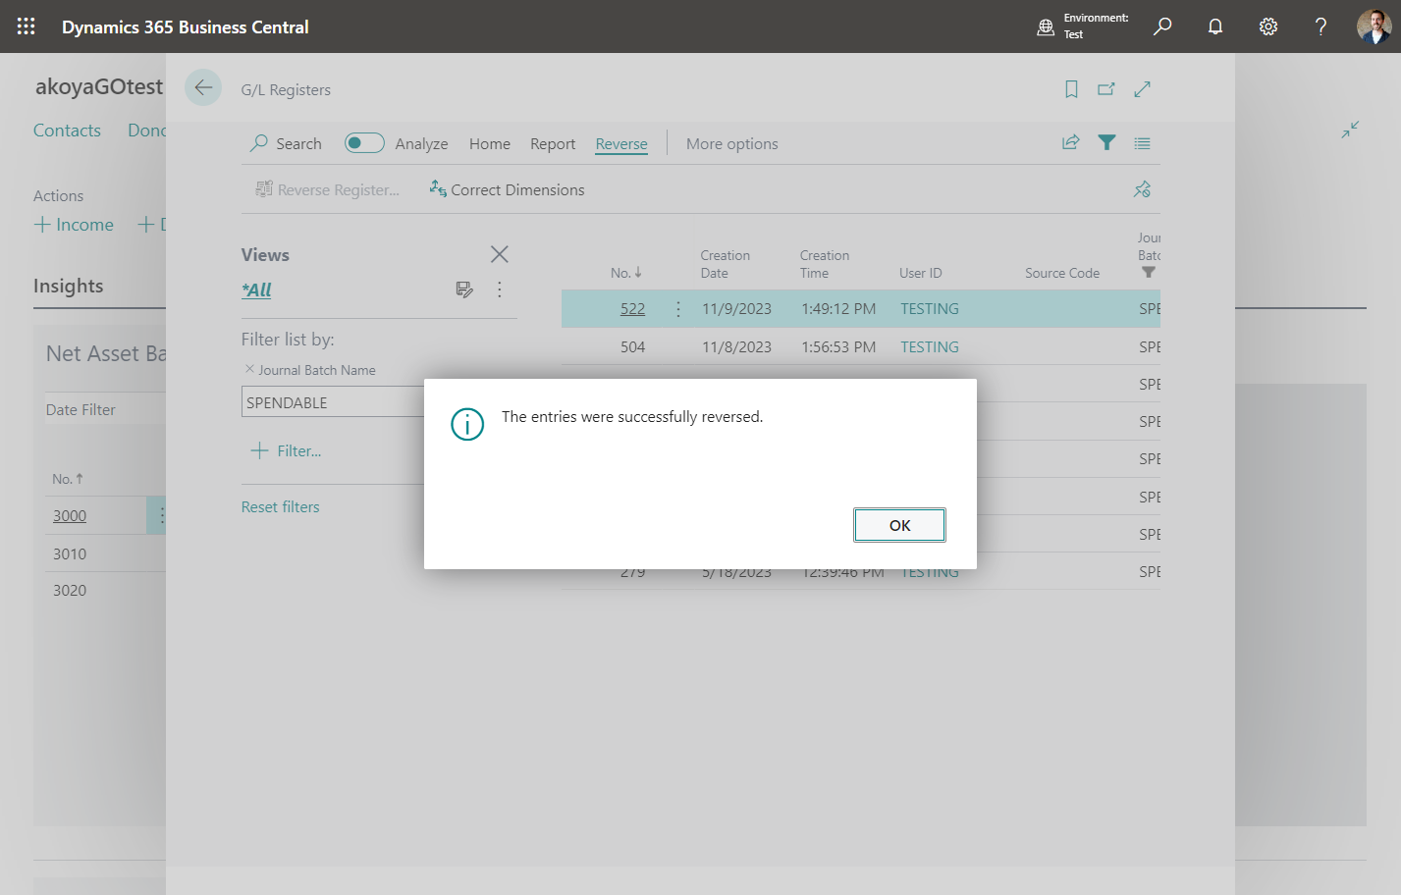Click the 1:56:53 PM creation time cell
The height and width of the screenshot is (895, 1401).
838,346
